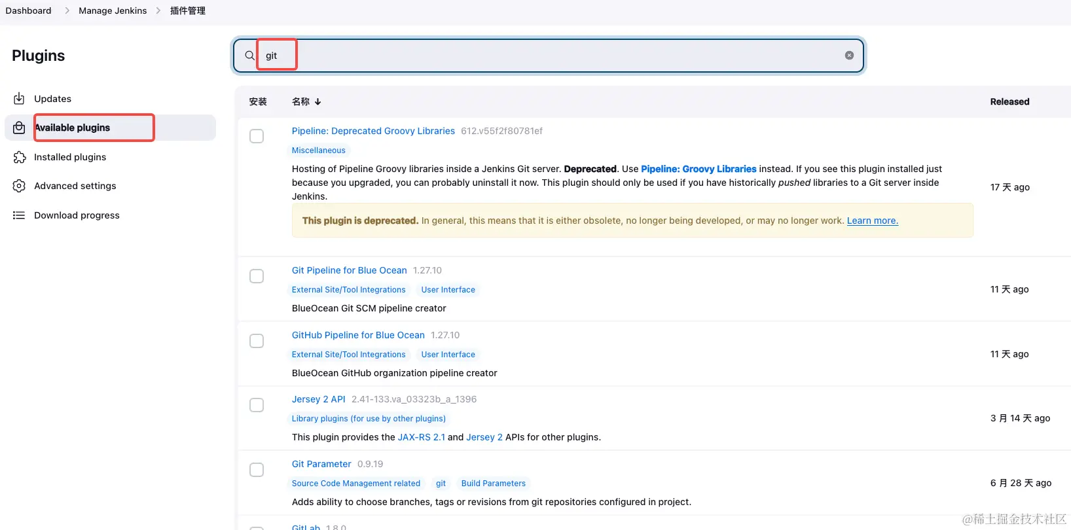Click External Site/Tool Integrations tag under GitHub Pipeline
Viewport: 1071px width, 530px height.
(349, 355)
